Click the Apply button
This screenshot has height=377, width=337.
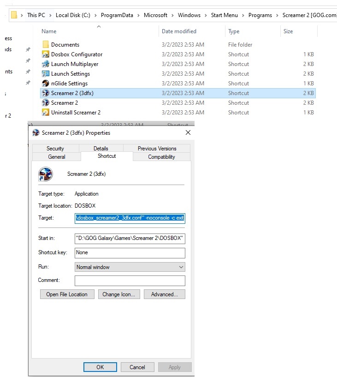click(175, 367)
